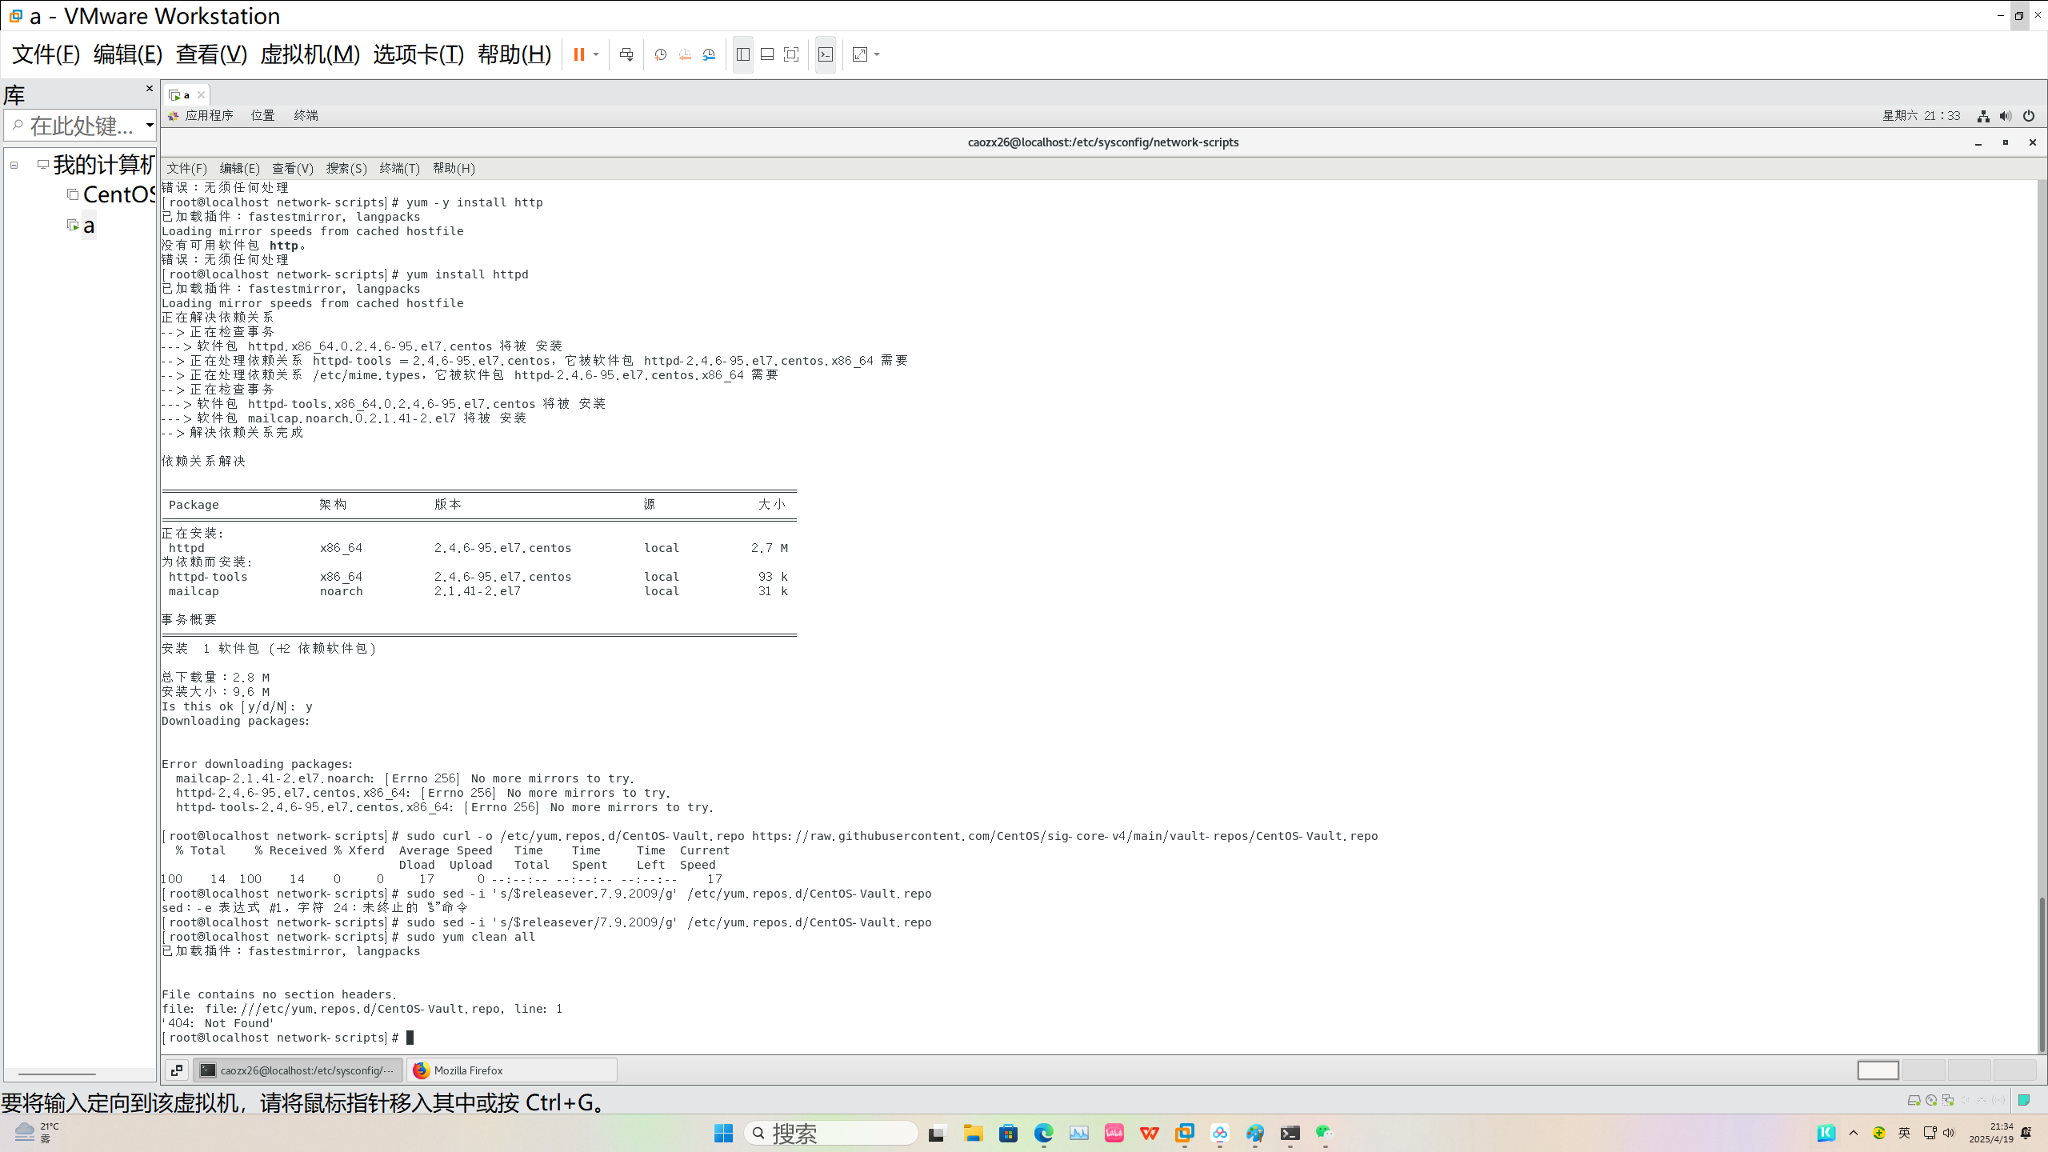Open the guest network status icon
The image size is (2048, 1152).
tap(1983, 116)
